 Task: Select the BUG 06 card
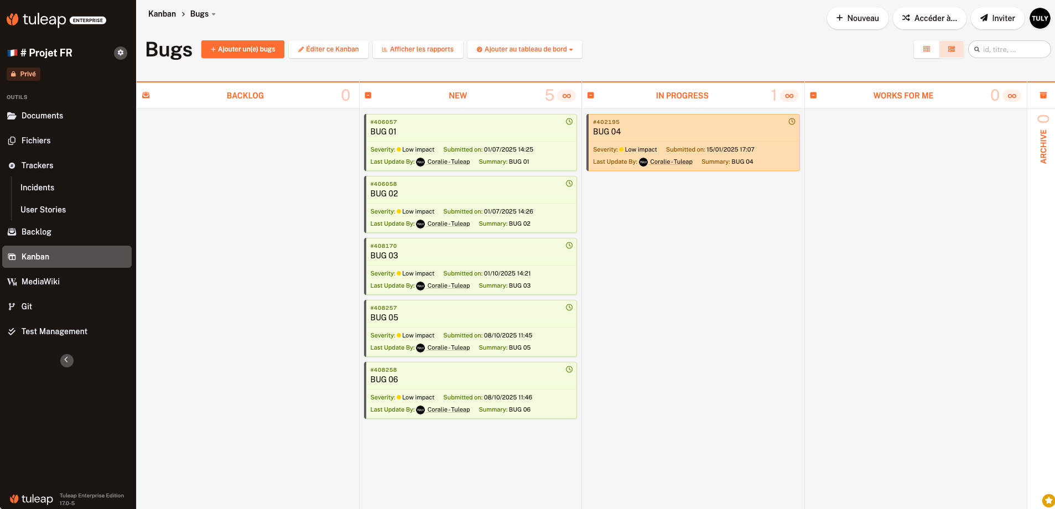click(x=470, y=391)
